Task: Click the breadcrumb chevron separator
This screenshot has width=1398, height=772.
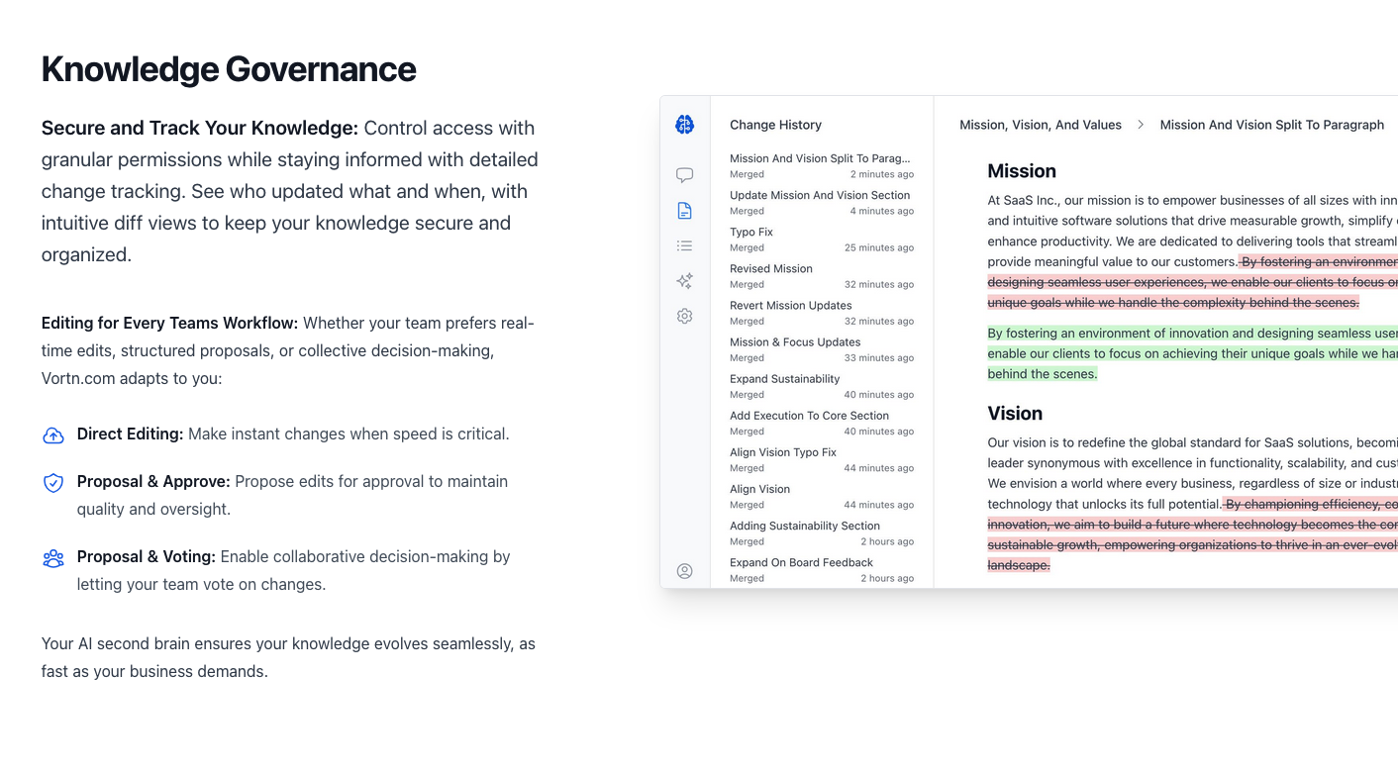Action: [1141, 125]
